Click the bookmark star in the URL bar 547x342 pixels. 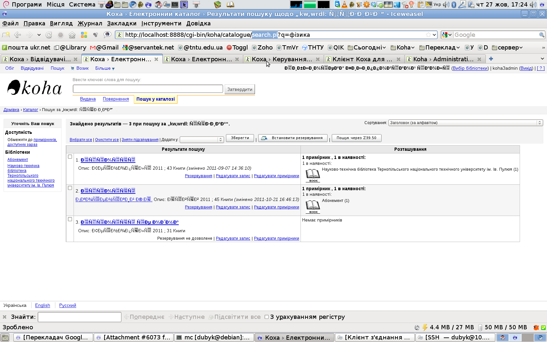pyautogui.click(x=428, y=35)
